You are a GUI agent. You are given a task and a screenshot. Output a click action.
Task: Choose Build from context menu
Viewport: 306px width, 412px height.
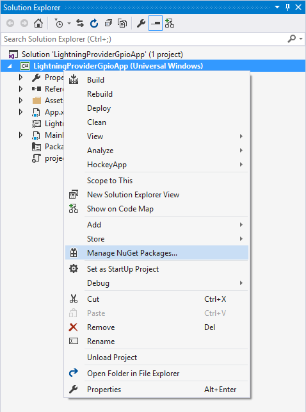point(157,80)
